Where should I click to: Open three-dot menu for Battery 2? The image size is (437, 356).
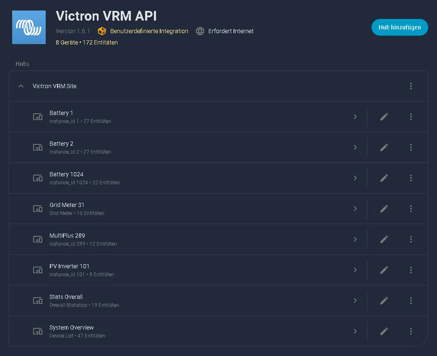(x=411, y=147)
